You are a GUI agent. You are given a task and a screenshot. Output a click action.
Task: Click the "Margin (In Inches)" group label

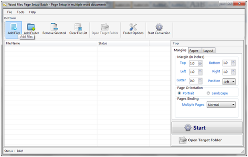191,57
